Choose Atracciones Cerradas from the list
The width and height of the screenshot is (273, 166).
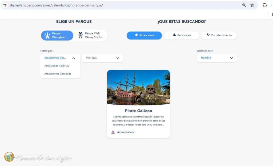[58, 74]
